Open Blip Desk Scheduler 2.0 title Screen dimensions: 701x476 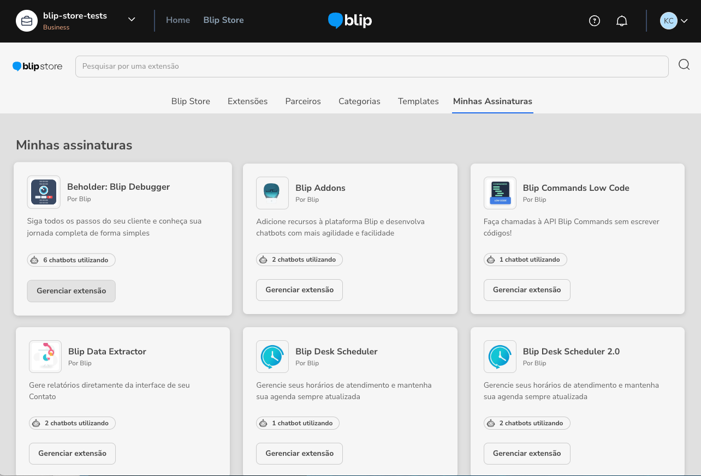coord(571,352)
